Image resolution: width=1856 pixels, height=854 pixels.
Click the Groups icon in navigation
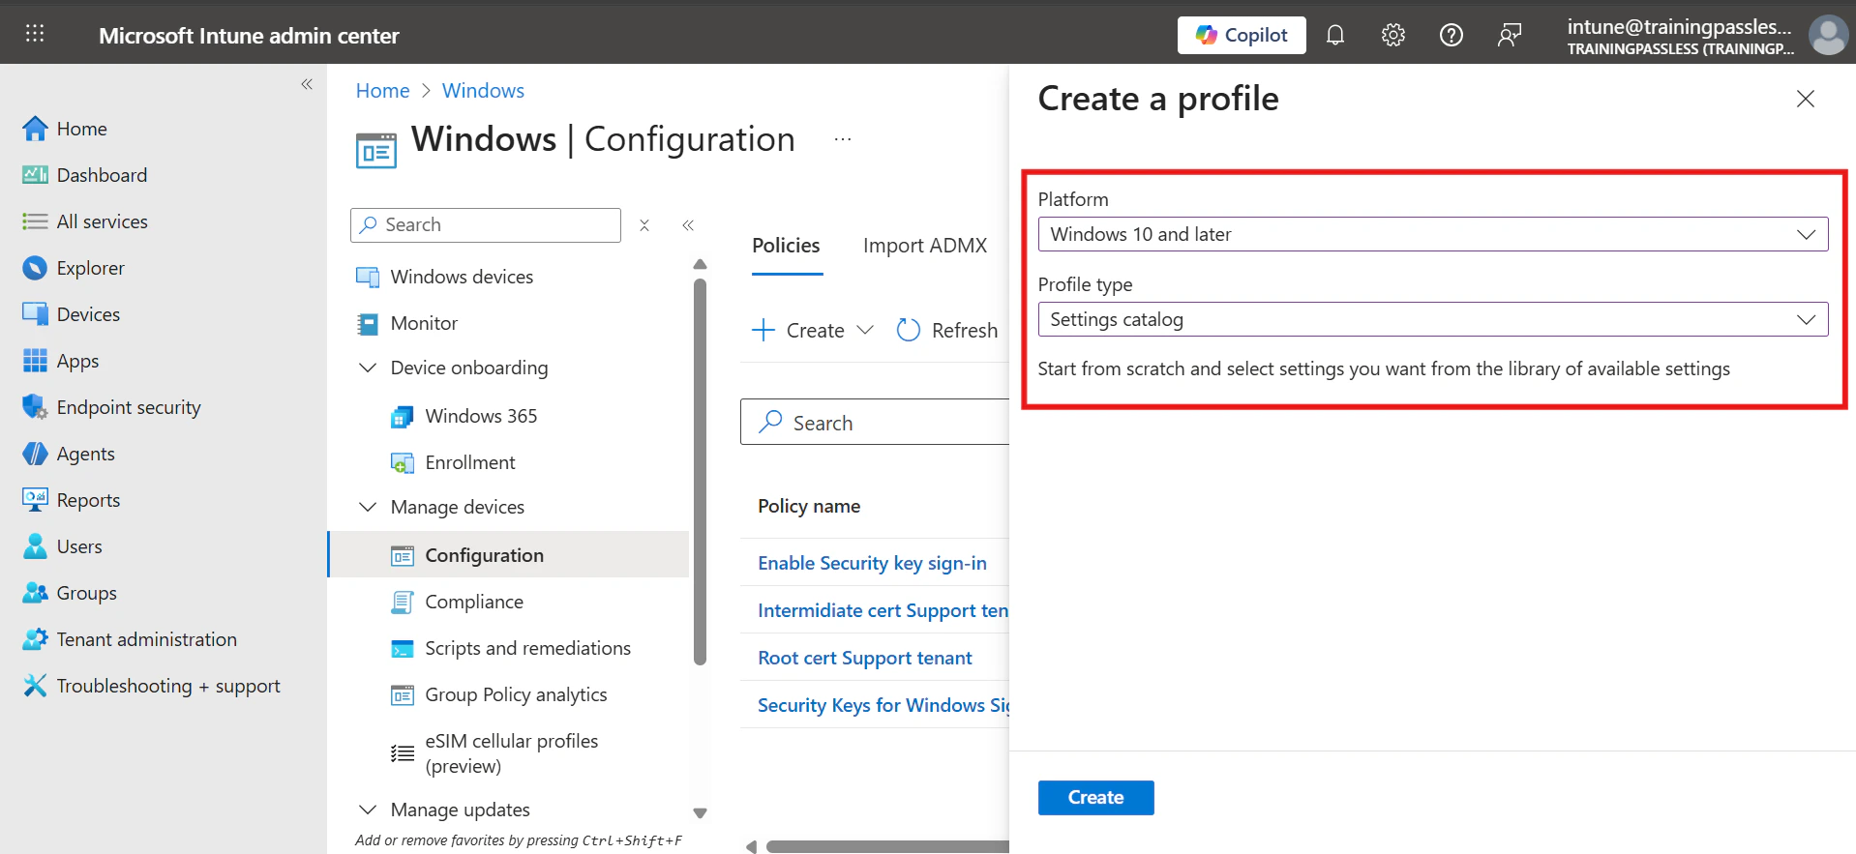pyautogui.click(x=35, y=593)
